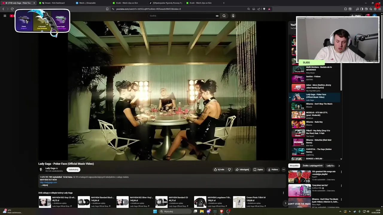Close the Lady Gaga Poker Face tab
Screen dimensions: 383x215
(34, 3)
